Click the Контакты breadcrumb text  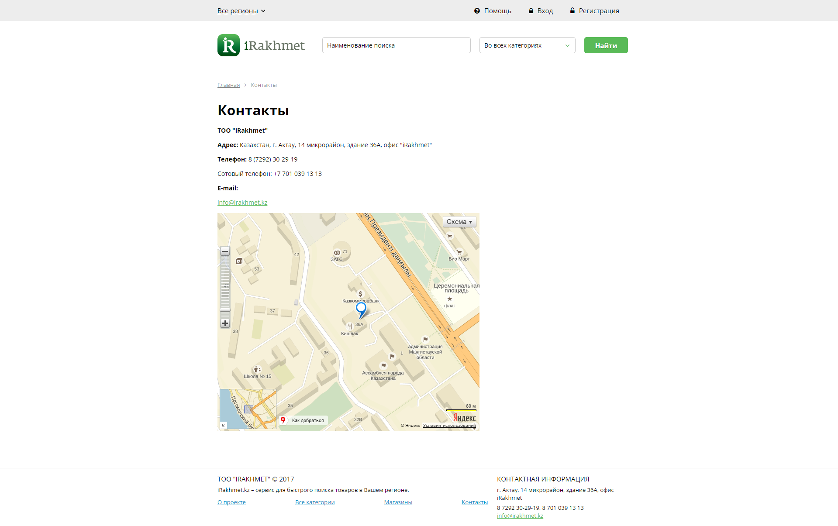tap(264, 85)
